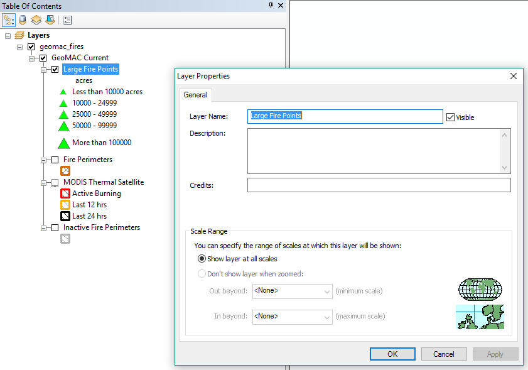Select Show layer at all scales

(x=202, y=258)
